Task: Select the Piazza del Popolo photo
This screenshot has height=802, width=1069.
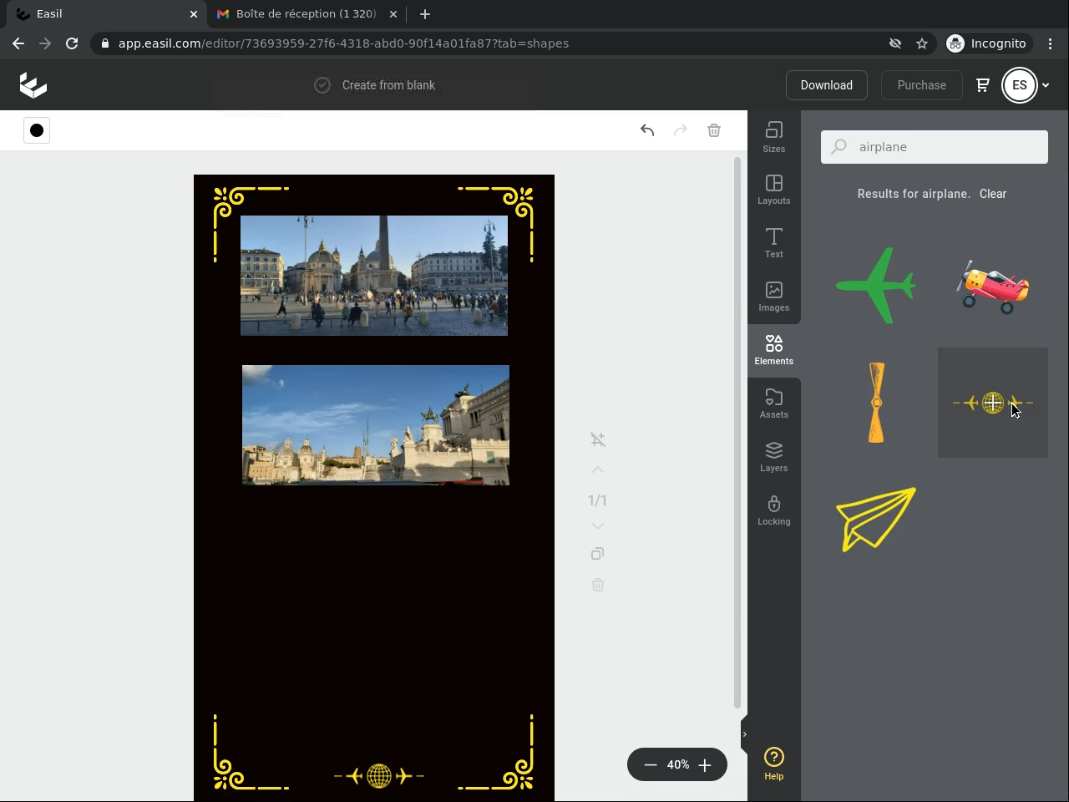Action: click(374, 276)
